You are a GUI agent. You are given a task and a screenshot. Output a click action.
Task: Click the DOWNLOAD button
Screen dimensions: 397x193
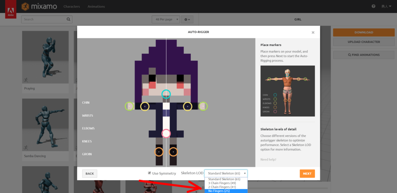(364, 32)
